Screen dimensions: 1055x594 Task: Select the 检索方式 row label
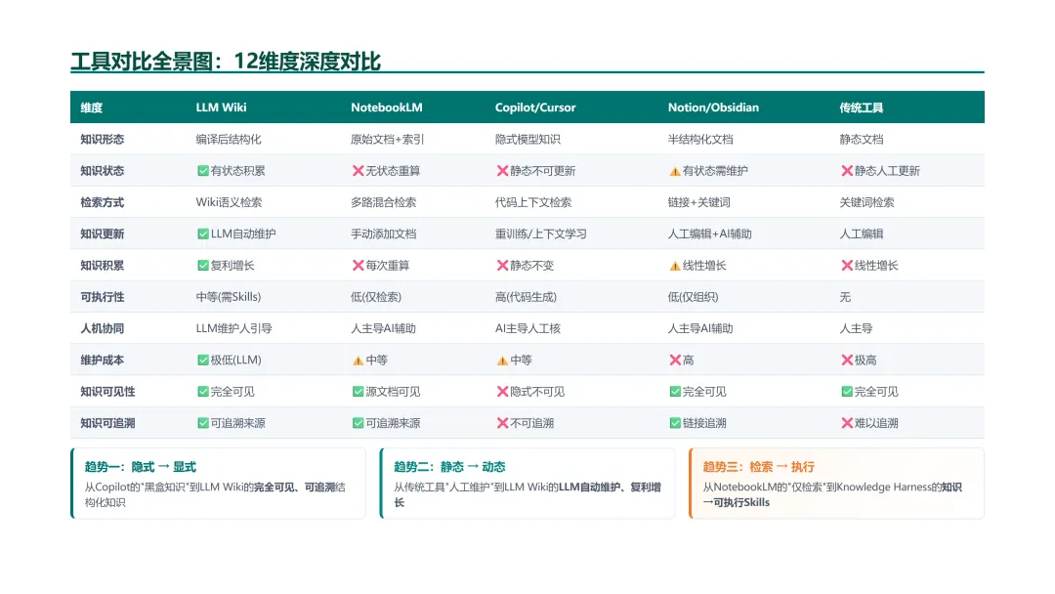pyautogui.click(x=103, y=202)
